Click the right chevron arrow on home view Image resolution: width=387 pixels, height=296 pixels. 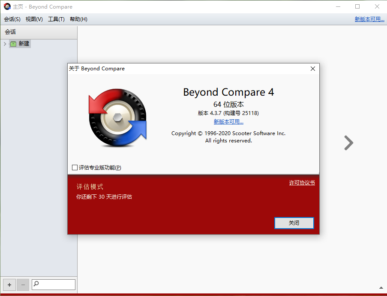tap(349, 143)
